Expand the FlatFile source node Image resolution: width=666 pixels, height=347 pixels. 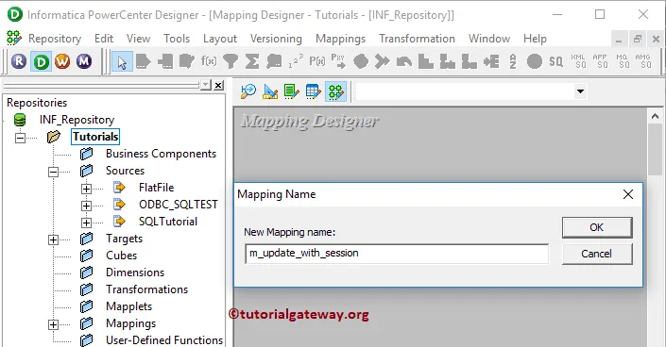pyautogui.click(x=86, y=189)
